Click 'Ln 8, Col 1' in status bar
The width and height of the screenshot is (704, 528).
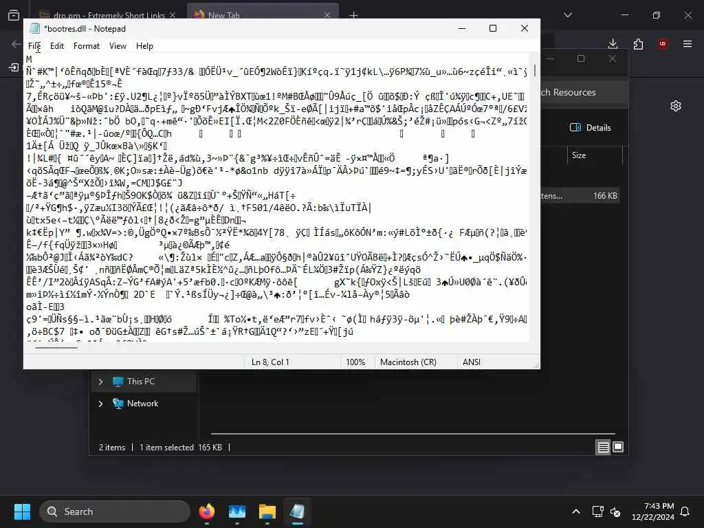pyautogui.click(x=270, y=362)
